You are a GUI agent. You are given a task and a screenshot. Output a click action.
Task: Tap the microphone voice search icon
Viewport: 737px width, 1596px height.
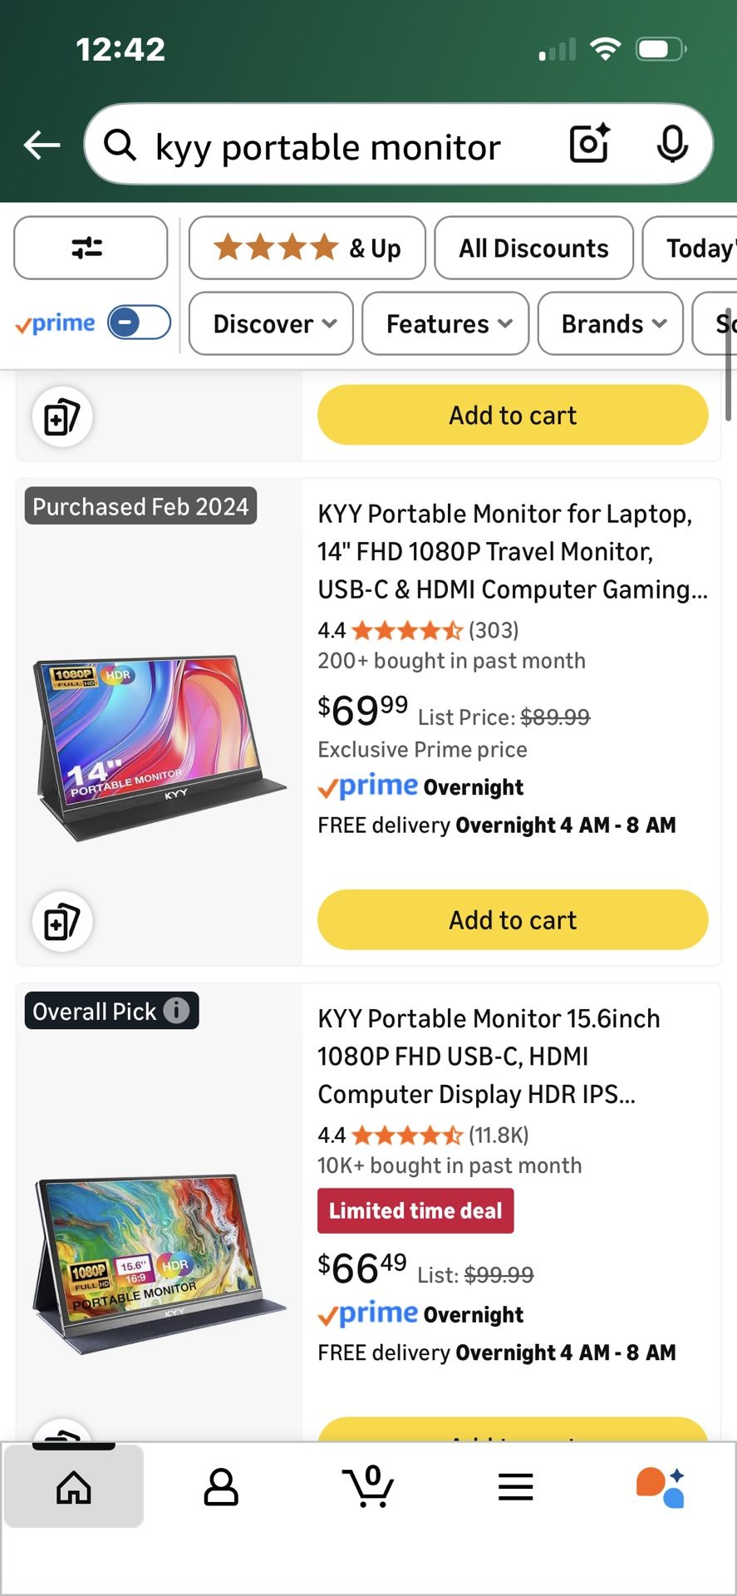(671, 145)
